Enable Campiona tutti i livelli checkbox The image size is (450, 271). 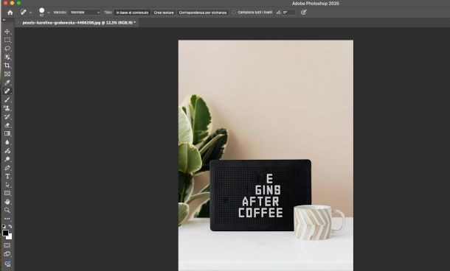234,13
